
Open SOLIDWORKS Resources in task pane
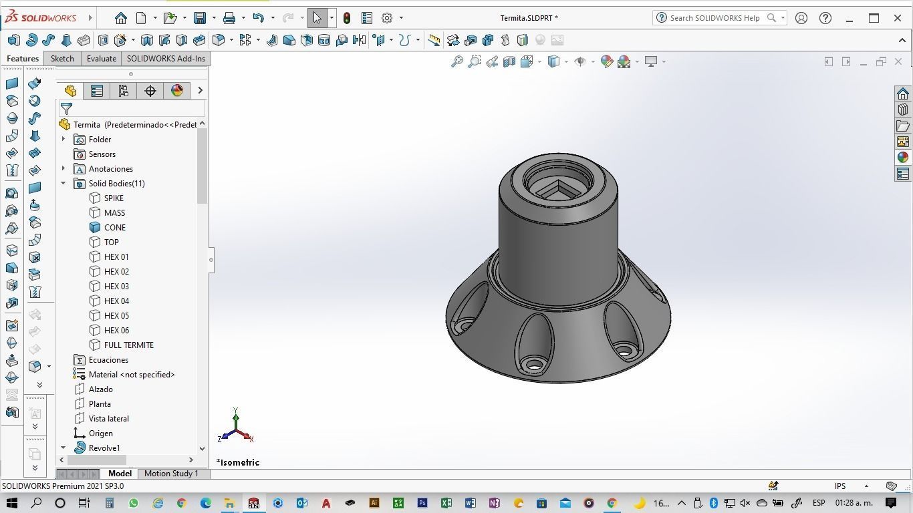[903, 94]
